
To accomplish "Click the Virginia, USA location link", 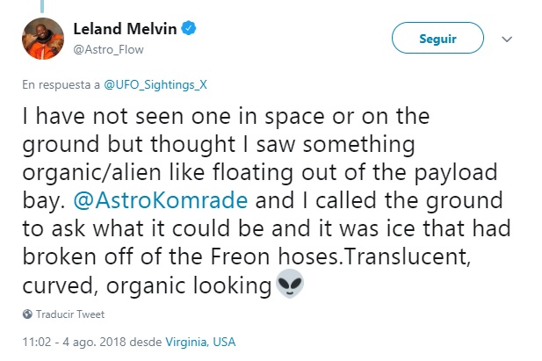I will click(202, 341).
